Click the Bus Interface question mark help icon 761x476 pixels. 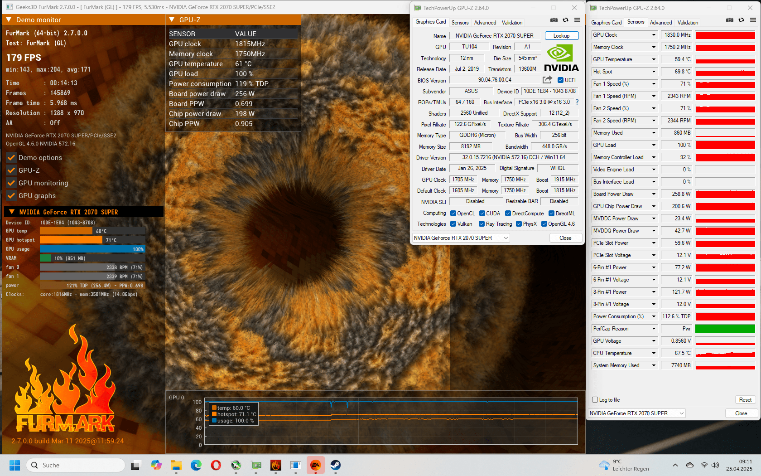577,102
